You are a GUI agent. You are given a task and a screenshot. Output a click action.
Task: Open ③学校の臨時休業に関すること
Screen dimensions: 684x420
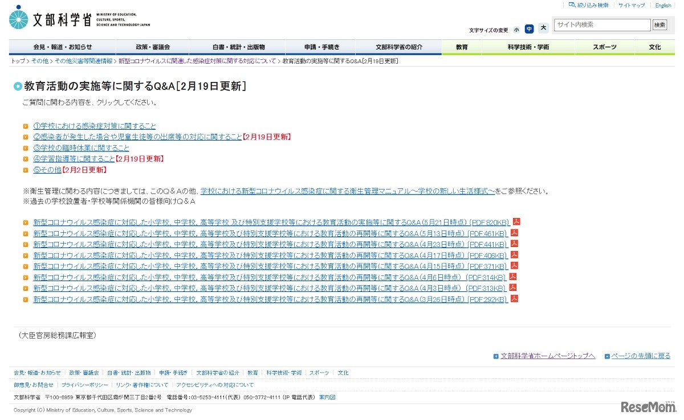point(81,147)
